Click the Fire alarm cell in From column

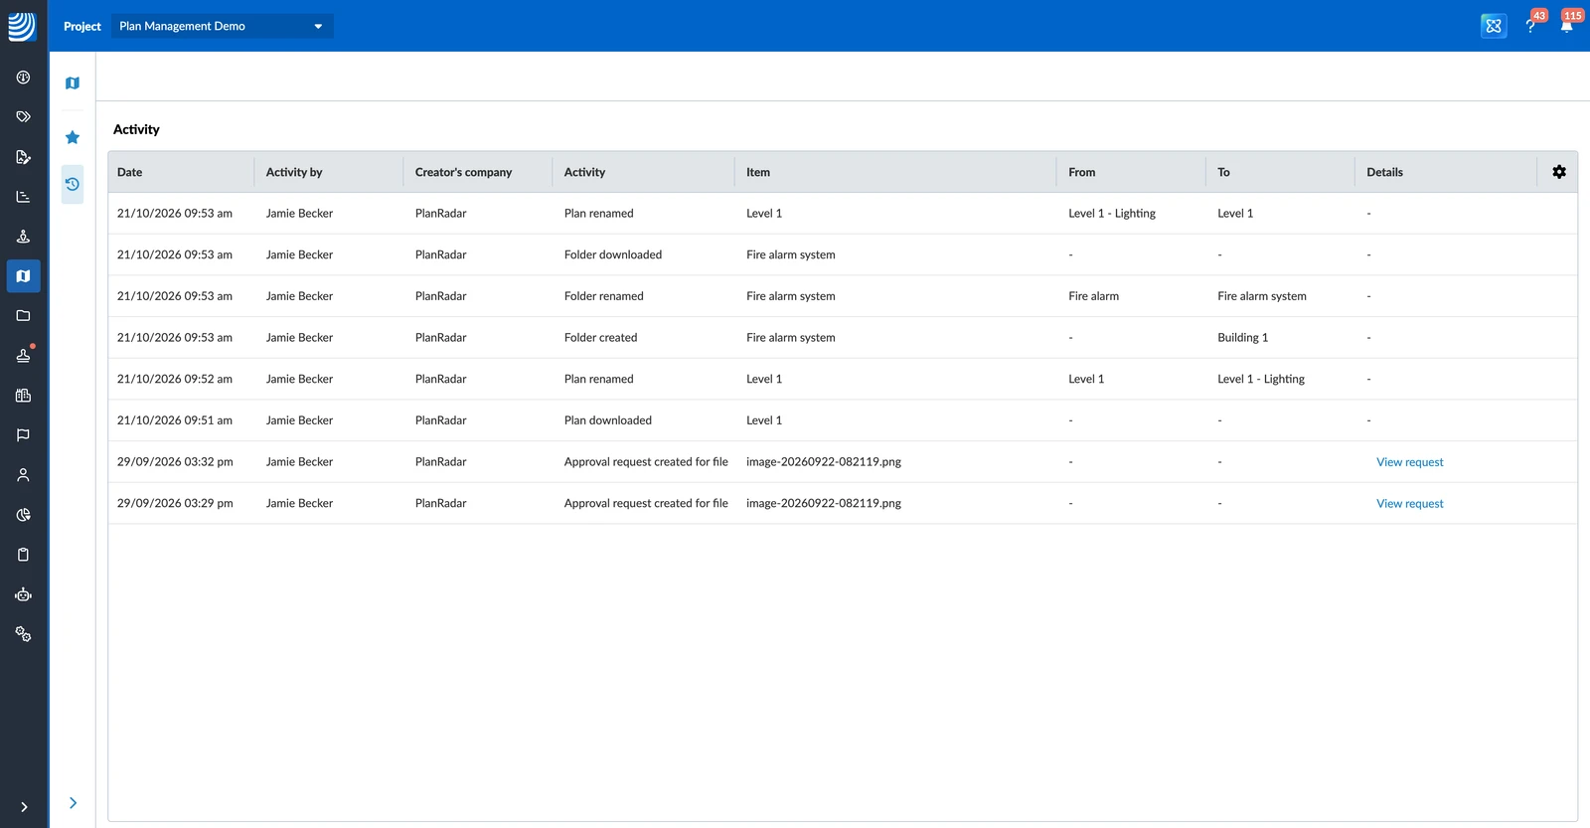tap(1093, 296)
